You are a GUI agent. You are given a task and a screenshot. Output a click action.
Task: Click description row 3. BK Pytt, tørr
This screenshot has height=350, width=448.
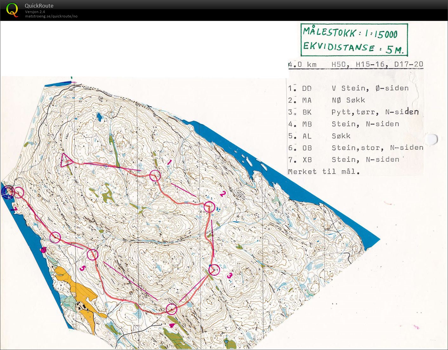pyautogui.click(x=353, y=112)
